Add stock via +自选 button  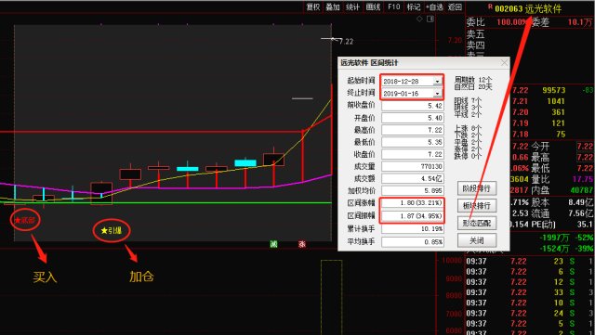pyautogui.click(x=434, y=6)
